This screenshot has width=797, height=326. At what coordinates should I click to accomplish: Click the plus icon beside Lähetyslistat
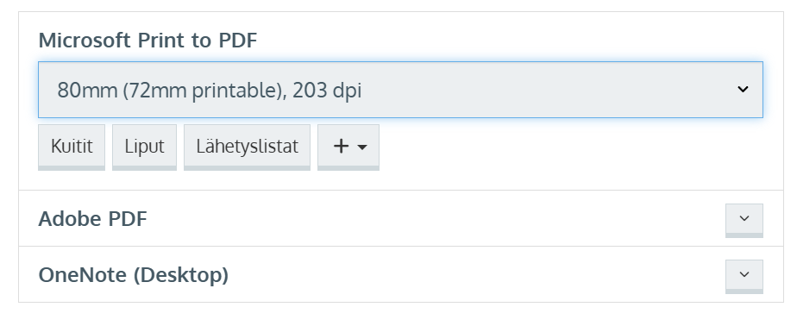(341, 147)
